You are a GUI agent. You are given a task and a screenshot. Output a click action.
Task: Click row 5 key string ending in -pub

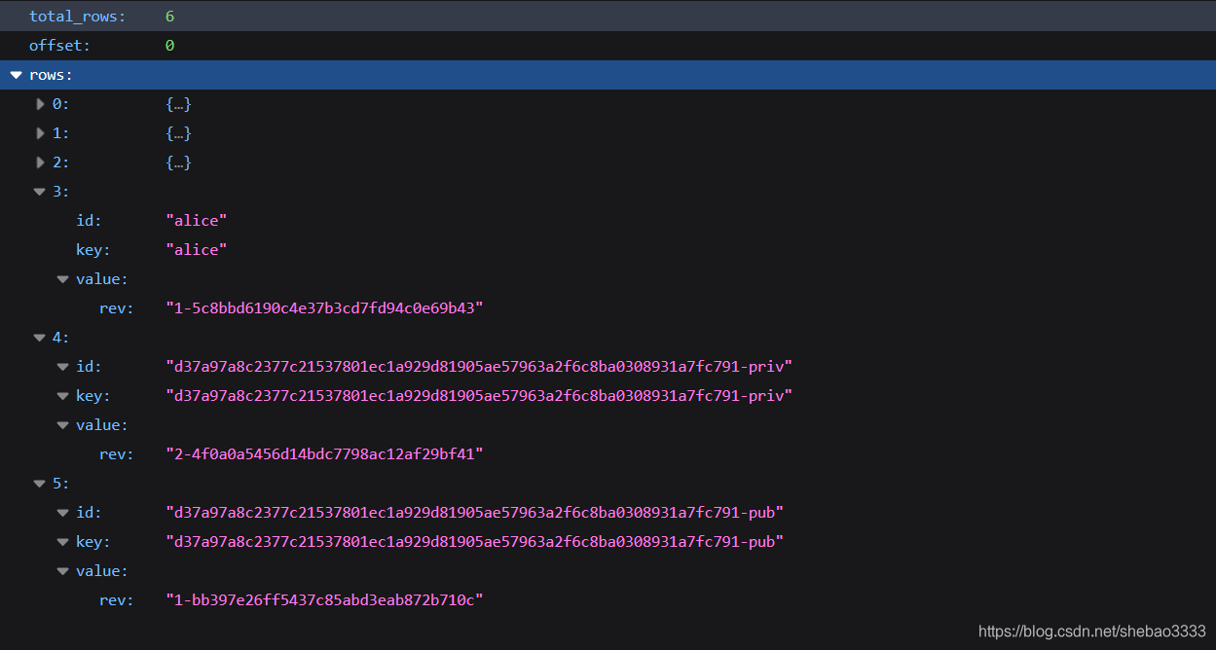[475, 542]
